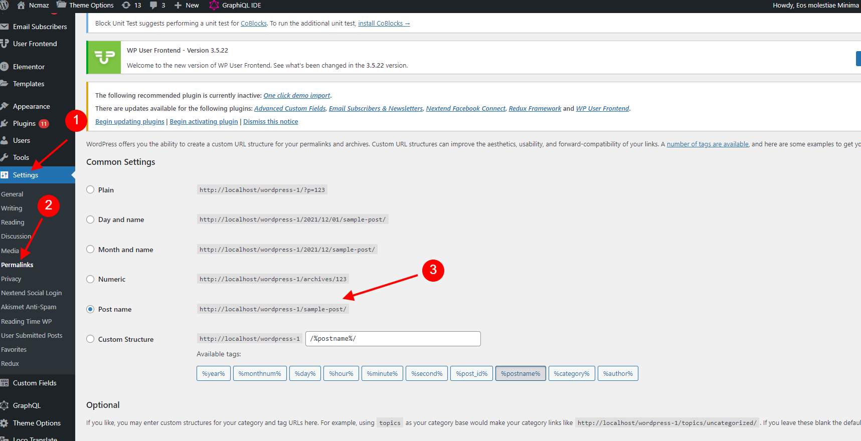Select the Day and name radio button
Image resolution: width=861 pixels, height=441 pixels.
pos(90,219)
